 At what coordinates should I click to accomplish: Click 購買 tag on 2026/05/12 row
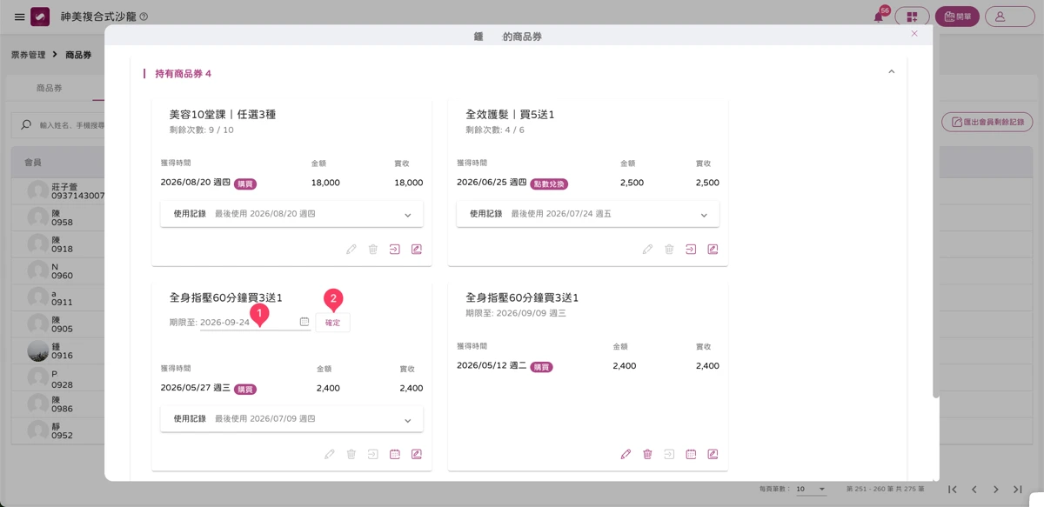[x=541, y=367]
